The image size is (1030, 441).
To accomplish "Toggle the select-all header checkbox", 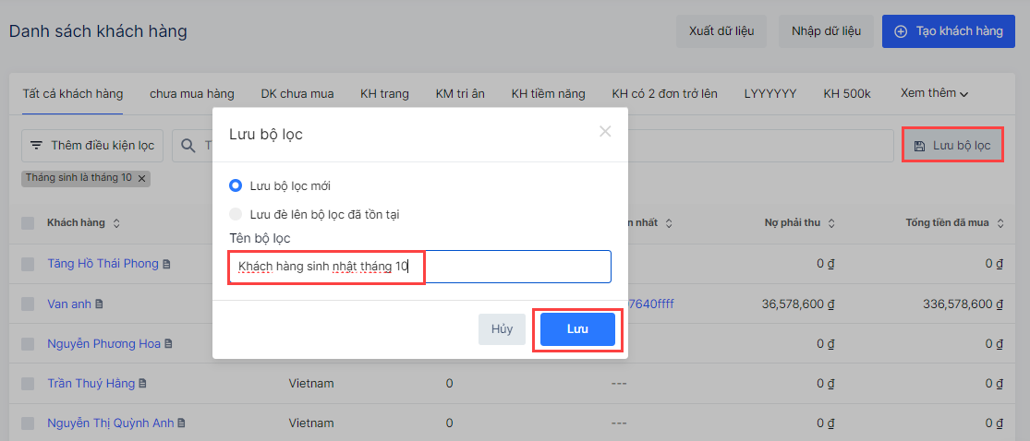I will coord(28,223).
